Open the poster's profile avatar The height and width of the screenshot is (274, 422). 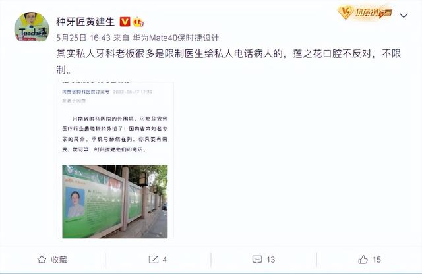[x=32, y=27]
